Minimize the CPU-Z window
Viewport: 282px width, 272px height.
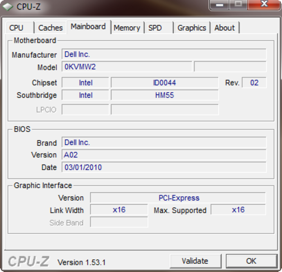tap(220, 5)
